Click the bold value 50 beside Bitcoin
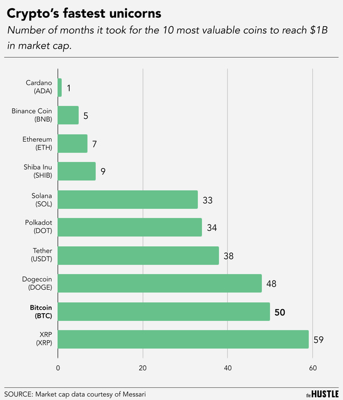Viewport: 343px width, 400px height. point(279,312)
